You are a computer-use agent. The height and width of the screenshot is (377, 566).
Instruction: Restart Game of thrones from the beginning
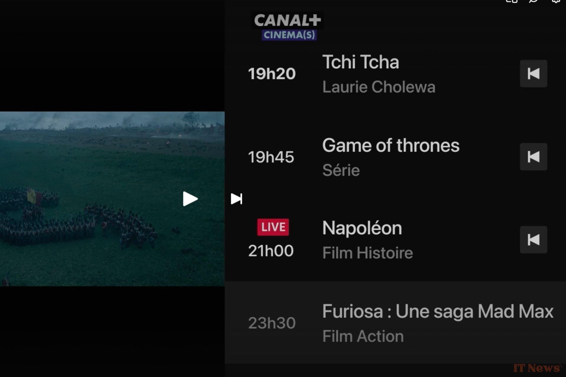pos(534,156)
